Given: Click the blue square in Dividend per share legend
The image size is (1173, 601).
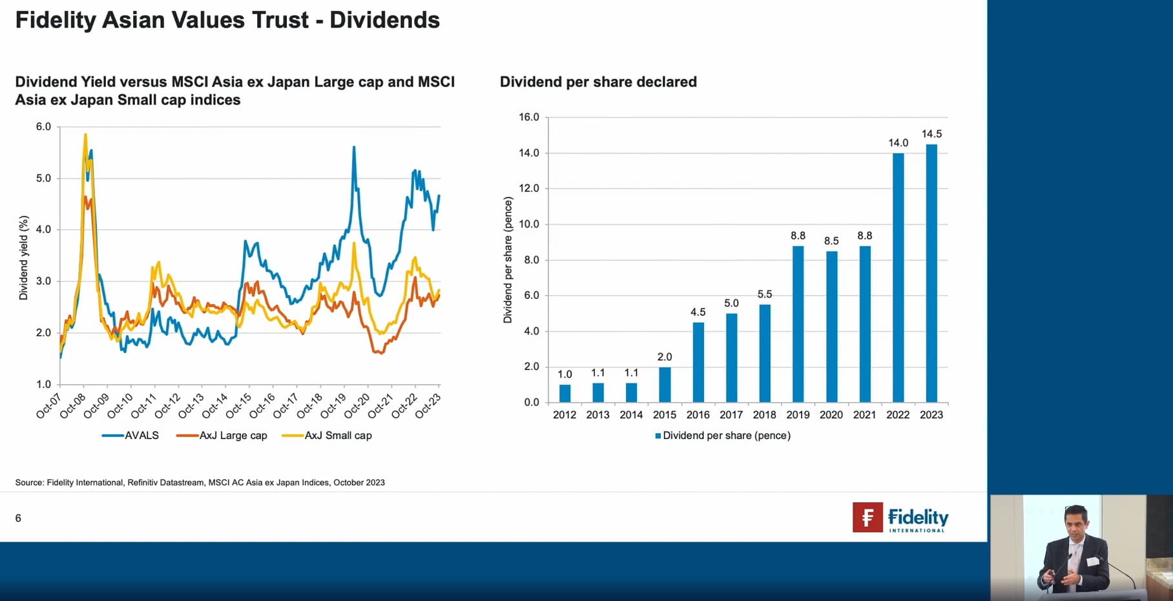Looking at the screenshot, I should point(658,436).
